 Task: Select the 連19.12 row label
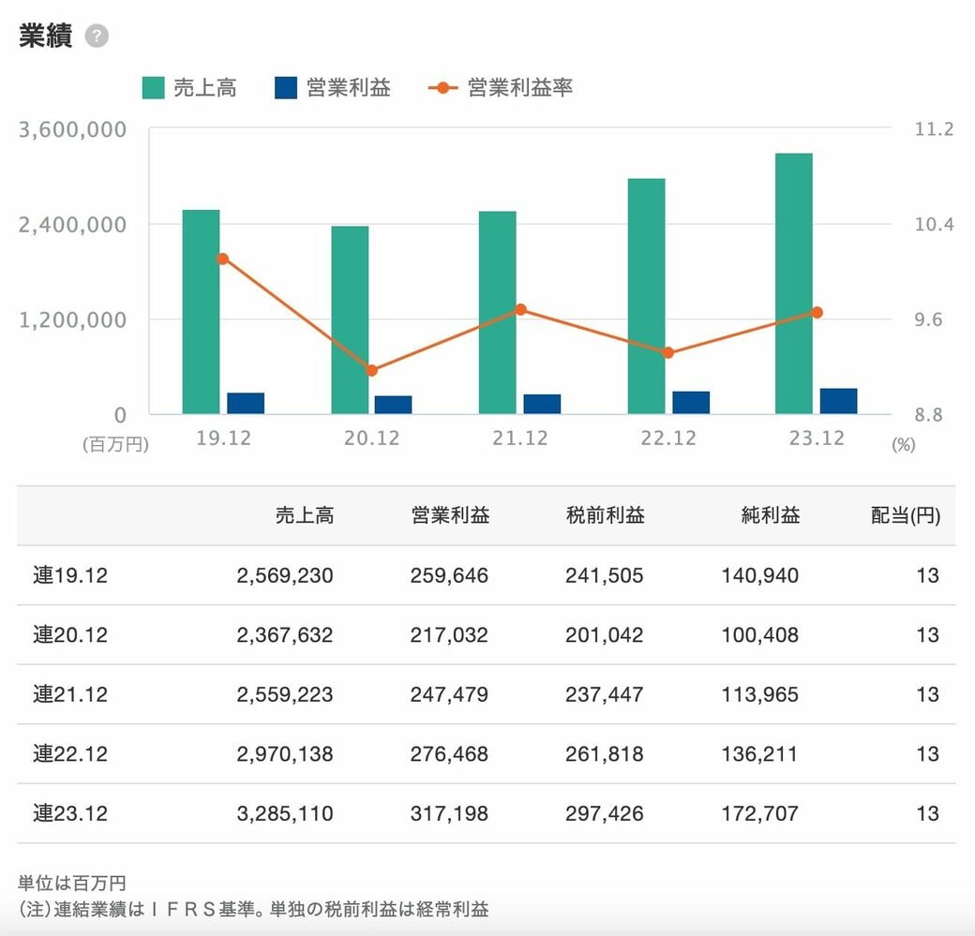[70, 575]
